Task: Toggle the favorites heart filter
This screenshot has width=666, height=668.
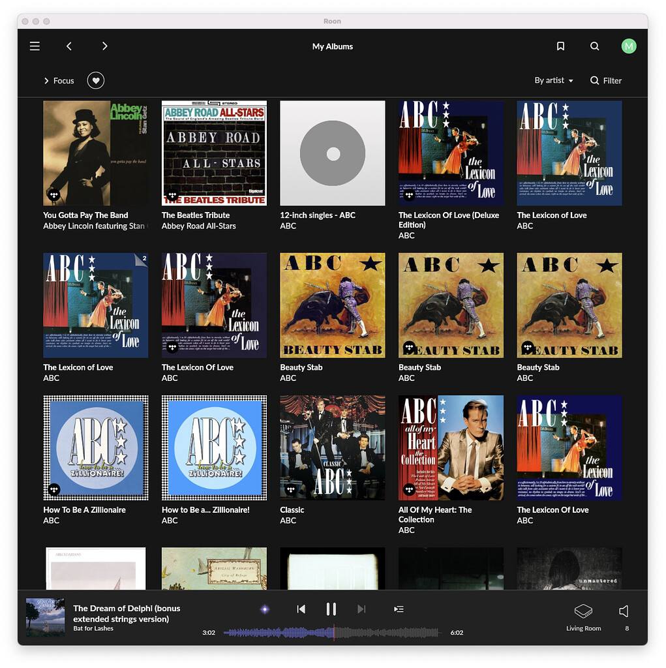Action: (95, 80)
